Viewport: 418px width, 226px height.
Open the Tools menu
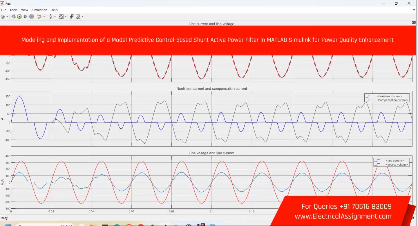pos(13,10)
